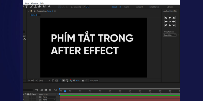Switch to the Small Screen workspace
Image resolution: width=203 pixels, height=101 pixels.
pos(154,7)
